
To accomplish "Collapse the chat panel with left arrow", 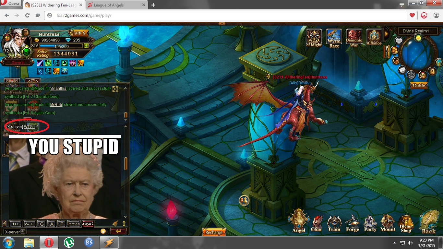I will (x=5, y=224).
